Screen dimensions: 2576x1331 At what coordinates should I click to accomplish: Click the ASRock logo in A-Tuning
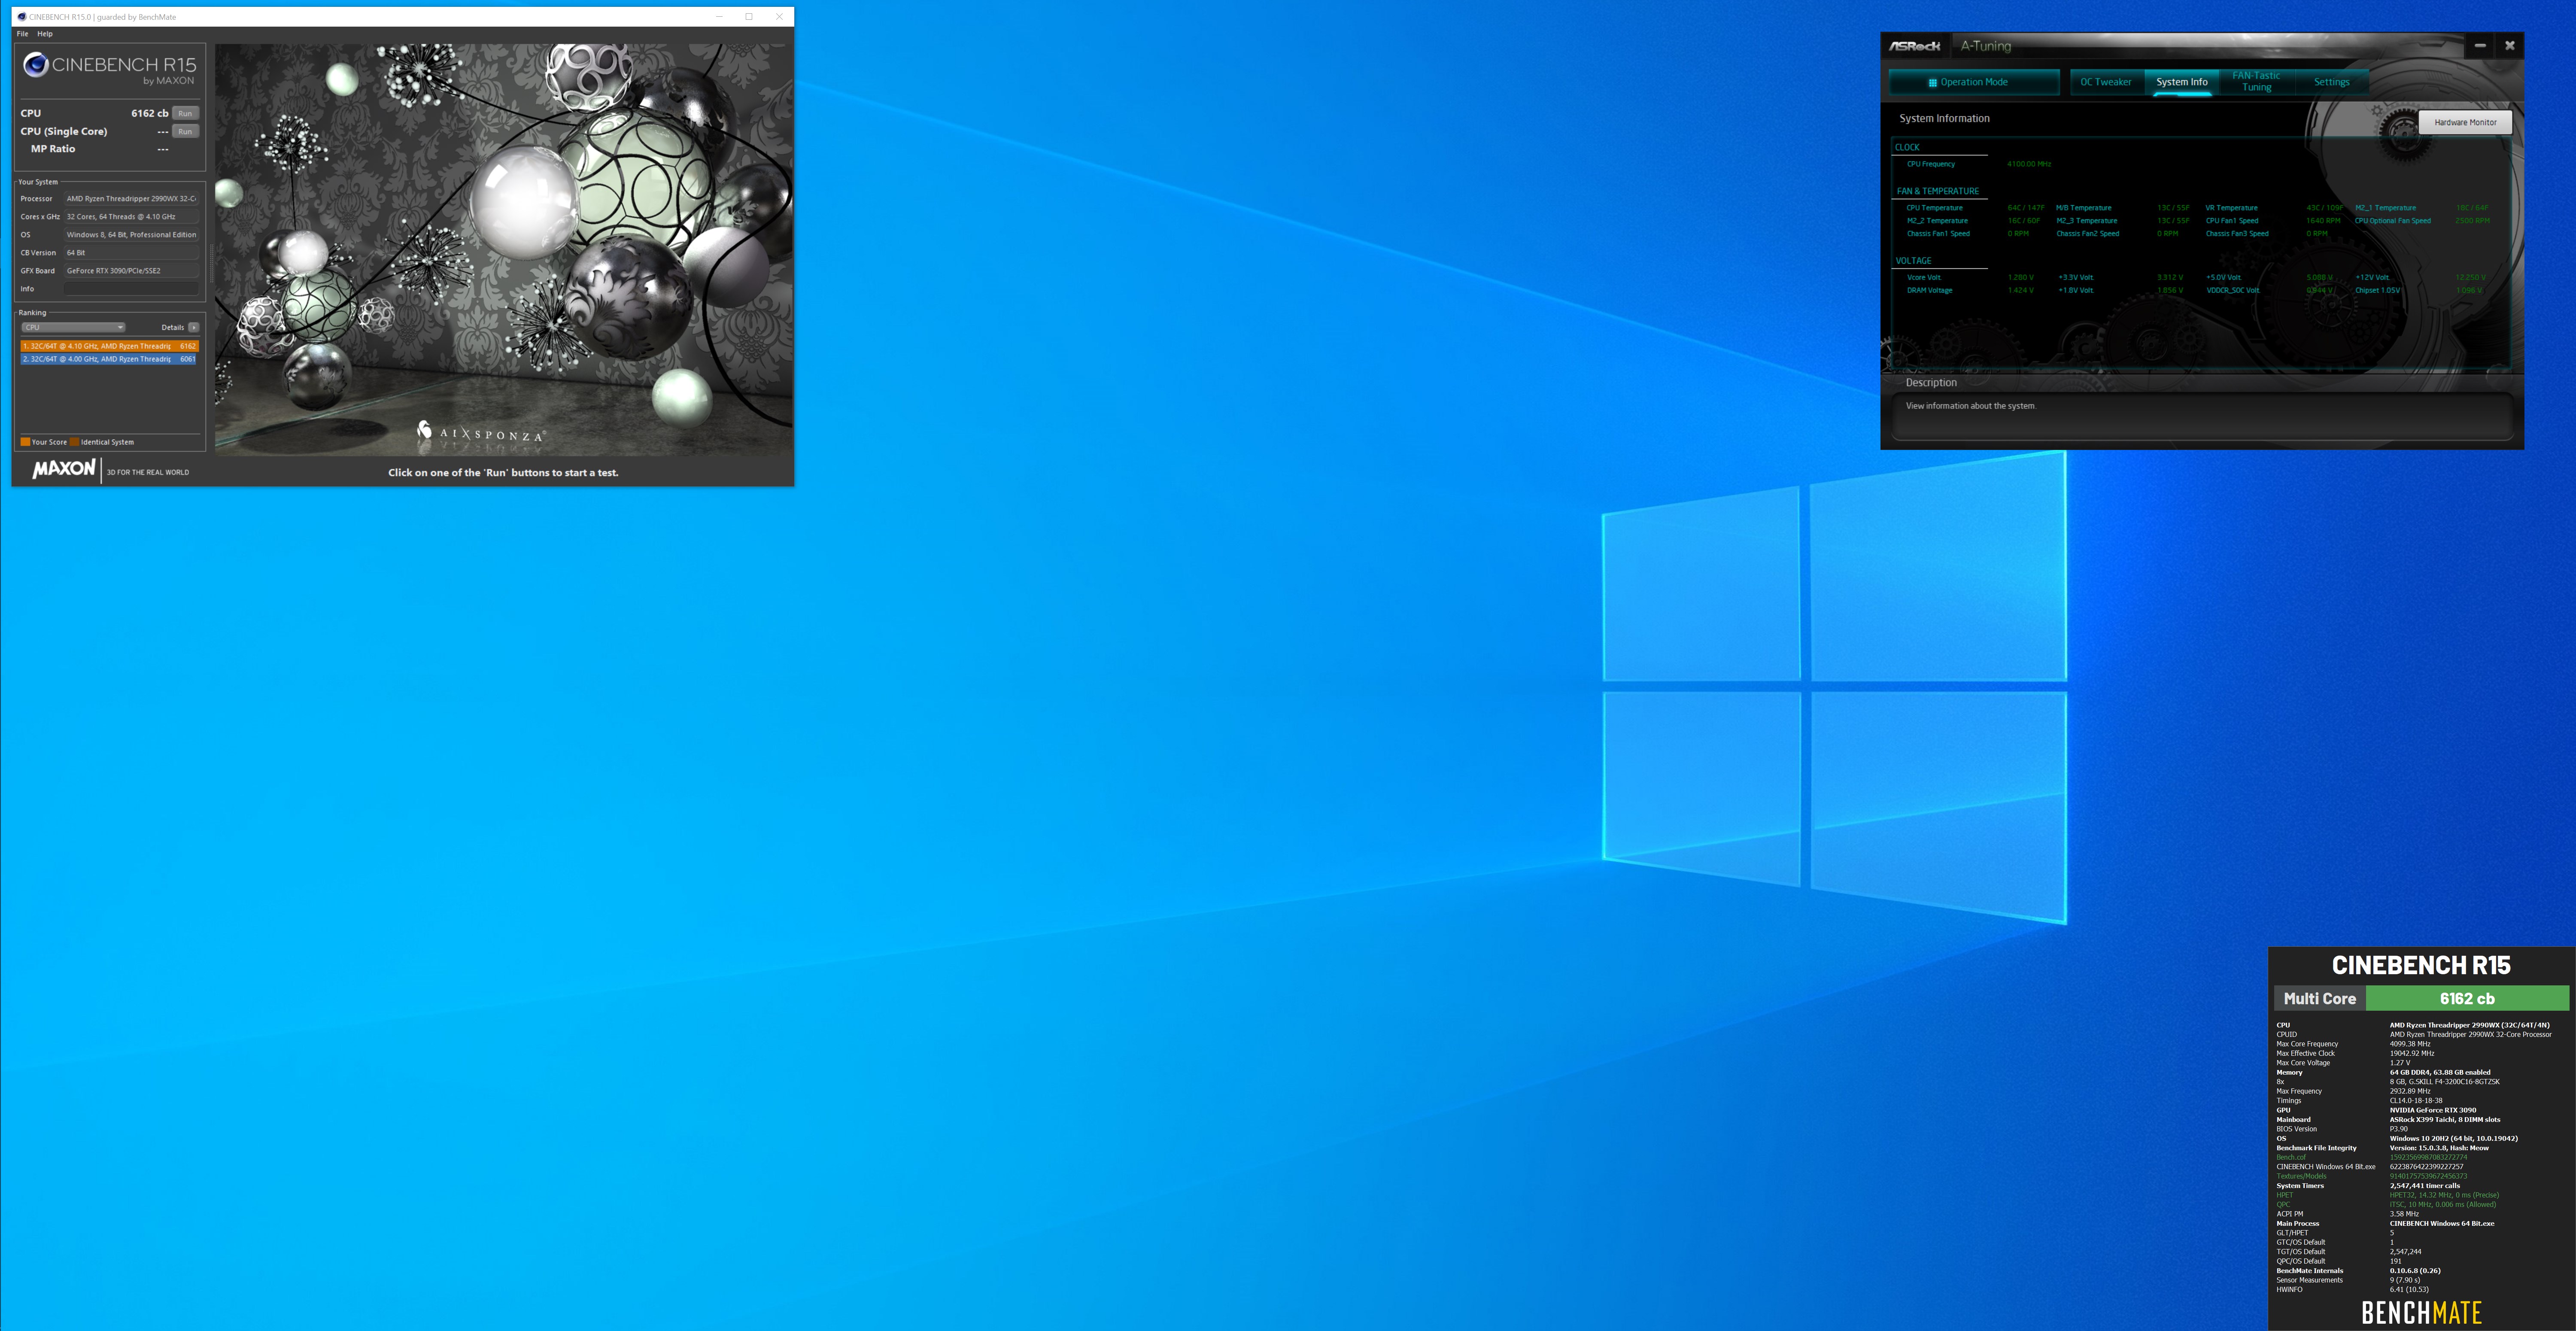(1914, 46)
